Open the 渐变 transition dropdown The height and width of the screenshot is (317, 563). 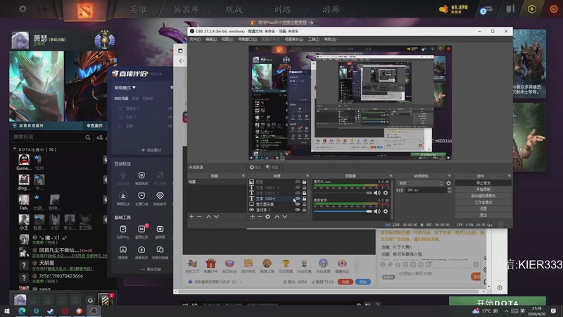tap(420, 183)
